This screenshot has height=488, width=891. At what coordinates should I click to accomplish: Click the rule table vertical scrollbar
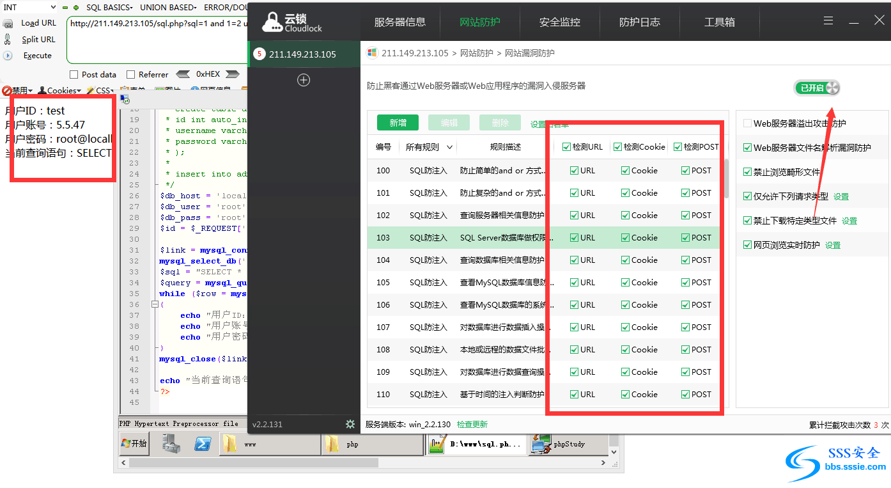pos(727,179)
